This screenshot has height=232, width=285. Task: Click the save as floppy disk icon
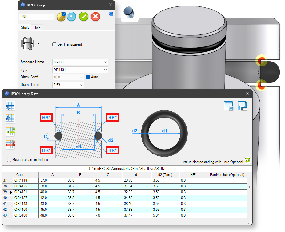pos(243,106)
